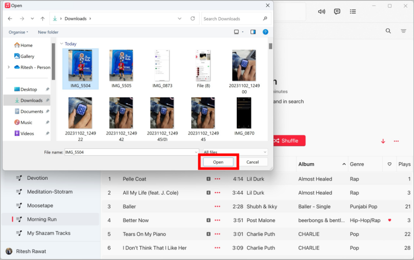This screenshot has height=260, width=414.
Task: Click the volume speaker icon
Action: [321, 11]
